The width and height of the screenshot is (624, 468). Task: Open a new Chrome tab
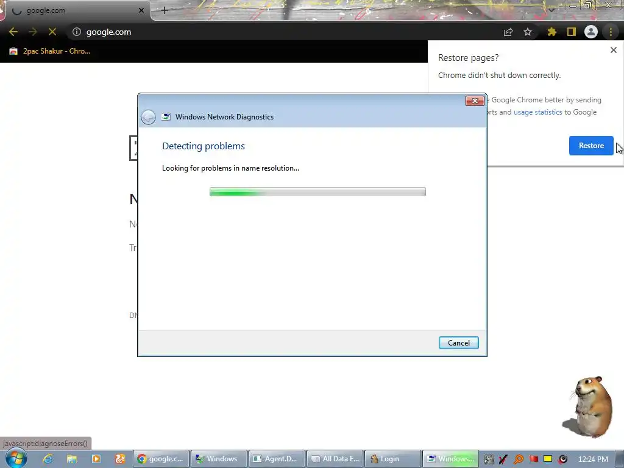pos(165,10)
